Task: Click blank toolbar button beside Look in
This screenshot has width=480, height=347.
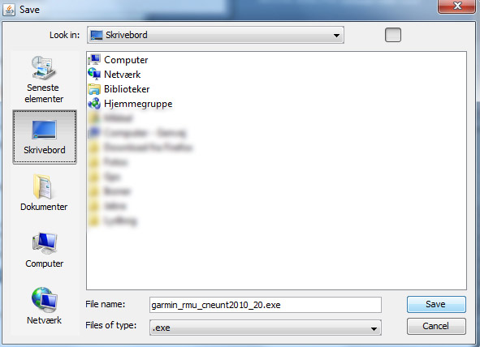Action: pyautogui.click(x=393, y=35)
